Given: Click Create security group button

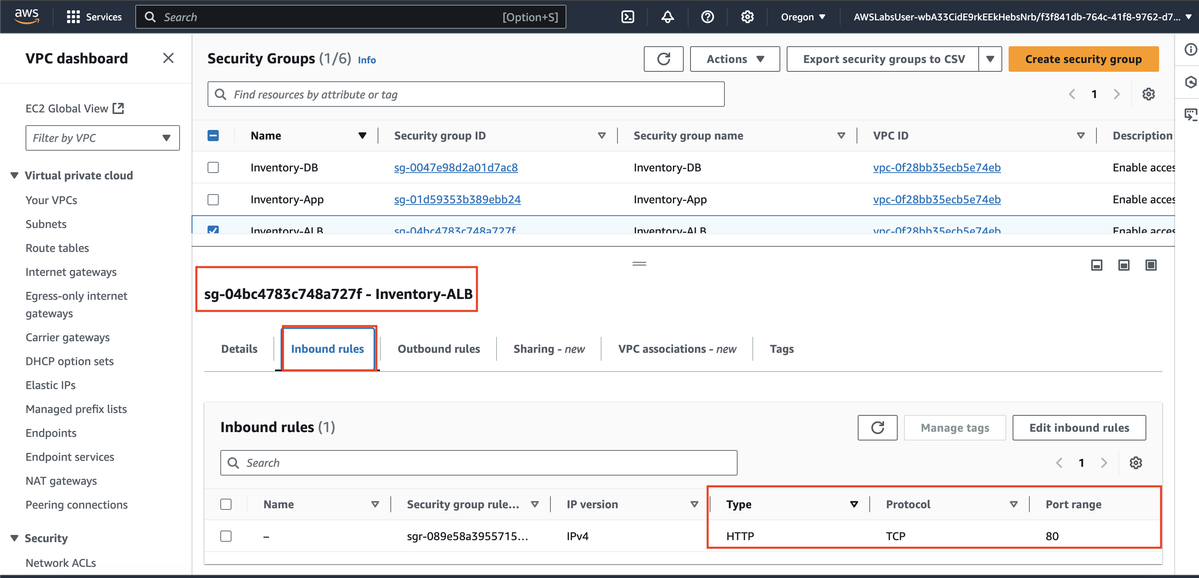Looking at the screenshot, I should click(1083, 59).
